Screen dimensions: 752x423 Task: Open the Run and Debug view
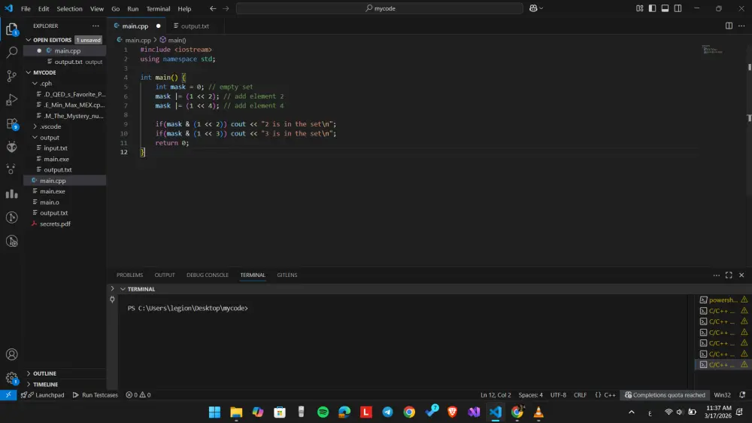(11, 100)
